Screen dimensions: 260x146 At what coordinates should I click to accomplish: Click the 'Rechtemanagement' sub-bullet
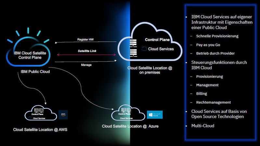[x=214, y=103]
